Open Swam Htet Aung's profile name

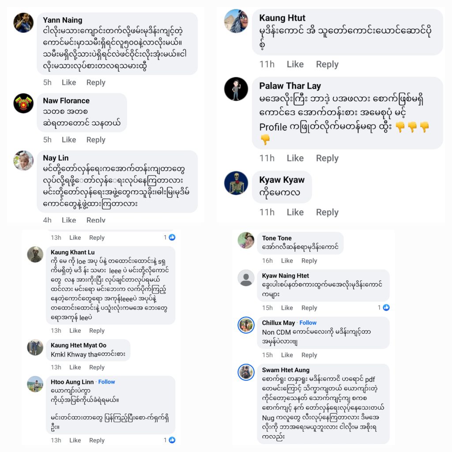(286, 370)
